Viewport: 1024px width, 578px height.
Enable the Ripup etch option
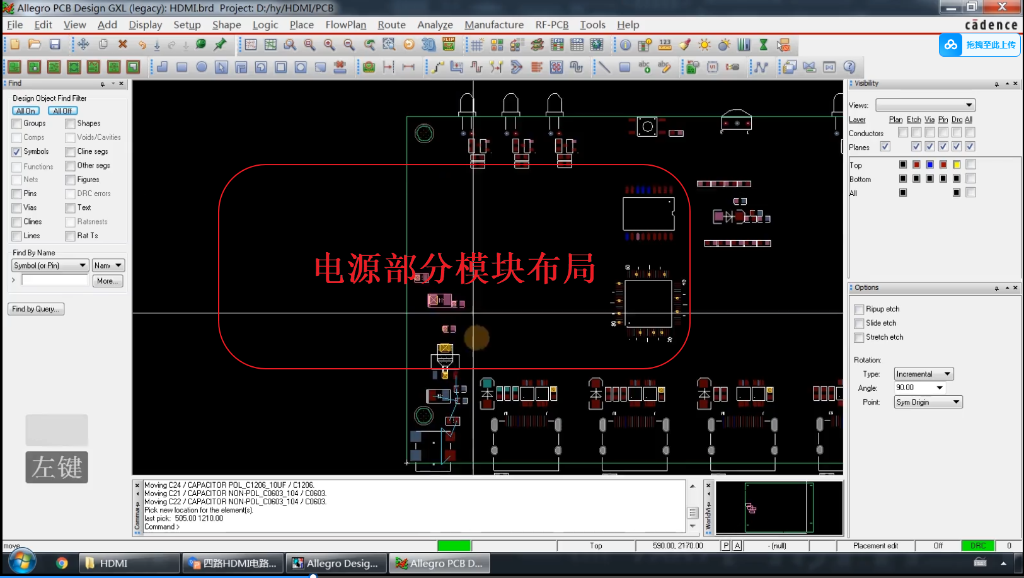click(x=859, y=309)
